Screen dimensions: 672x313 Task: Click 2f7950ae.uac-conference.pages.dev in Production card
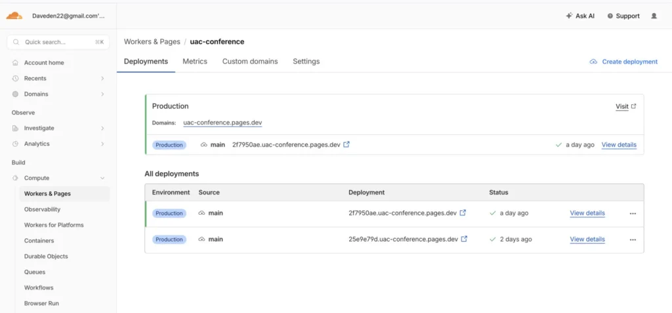pos(286,145)
